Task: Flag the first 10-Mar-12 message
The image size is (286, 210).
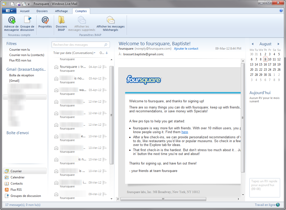Action: [x=105, y=136]
